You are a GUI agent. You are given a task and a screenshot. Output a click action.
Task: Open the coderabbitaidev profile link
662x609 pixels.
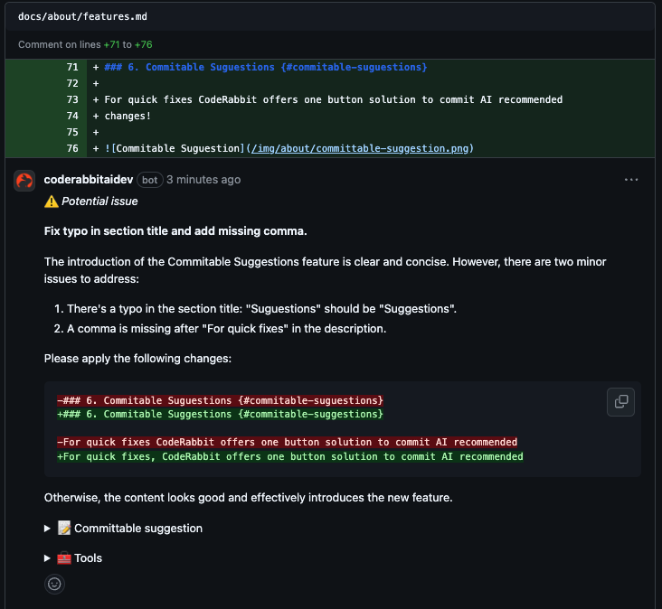pyautogui.click(x=89, y=180)
